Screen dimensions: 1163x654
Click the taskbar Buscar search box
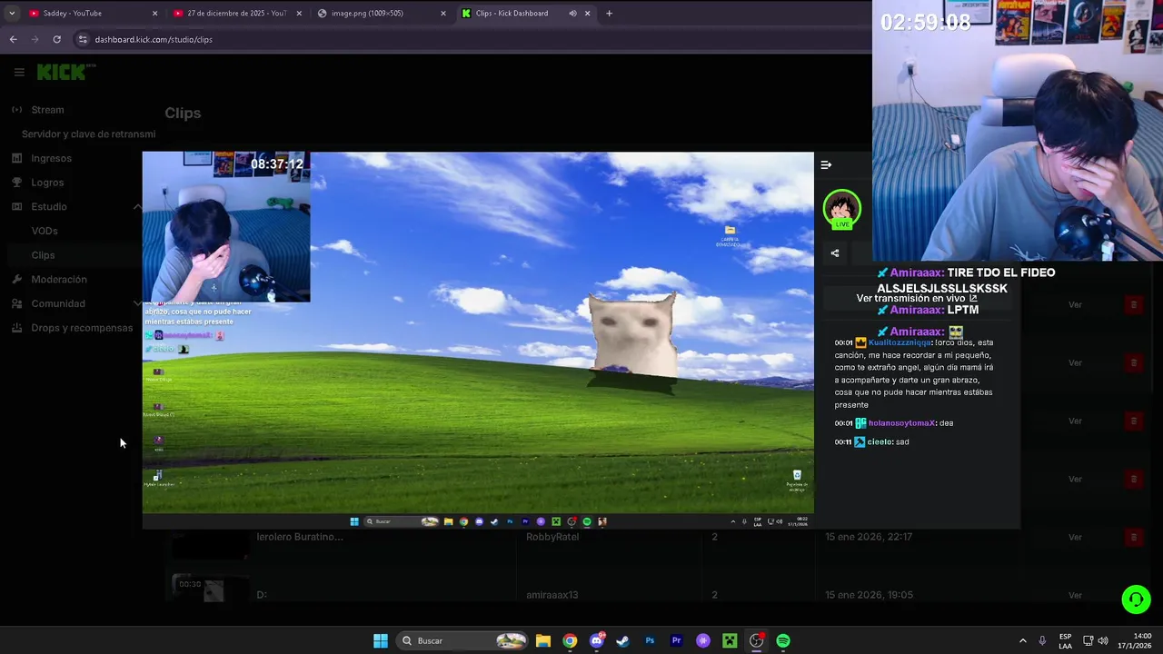pyautogui.click(x=463, y=640)
